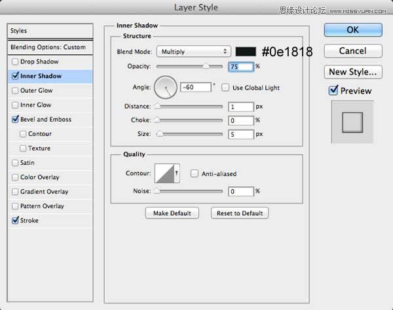Screen dimensions: 393x310
Task: Click the angle dial control
Action: point(166,88)
